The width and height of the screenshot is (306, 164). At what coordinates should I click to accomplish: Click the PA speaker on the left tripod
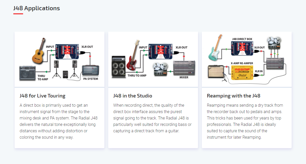(x=56, y=69)
